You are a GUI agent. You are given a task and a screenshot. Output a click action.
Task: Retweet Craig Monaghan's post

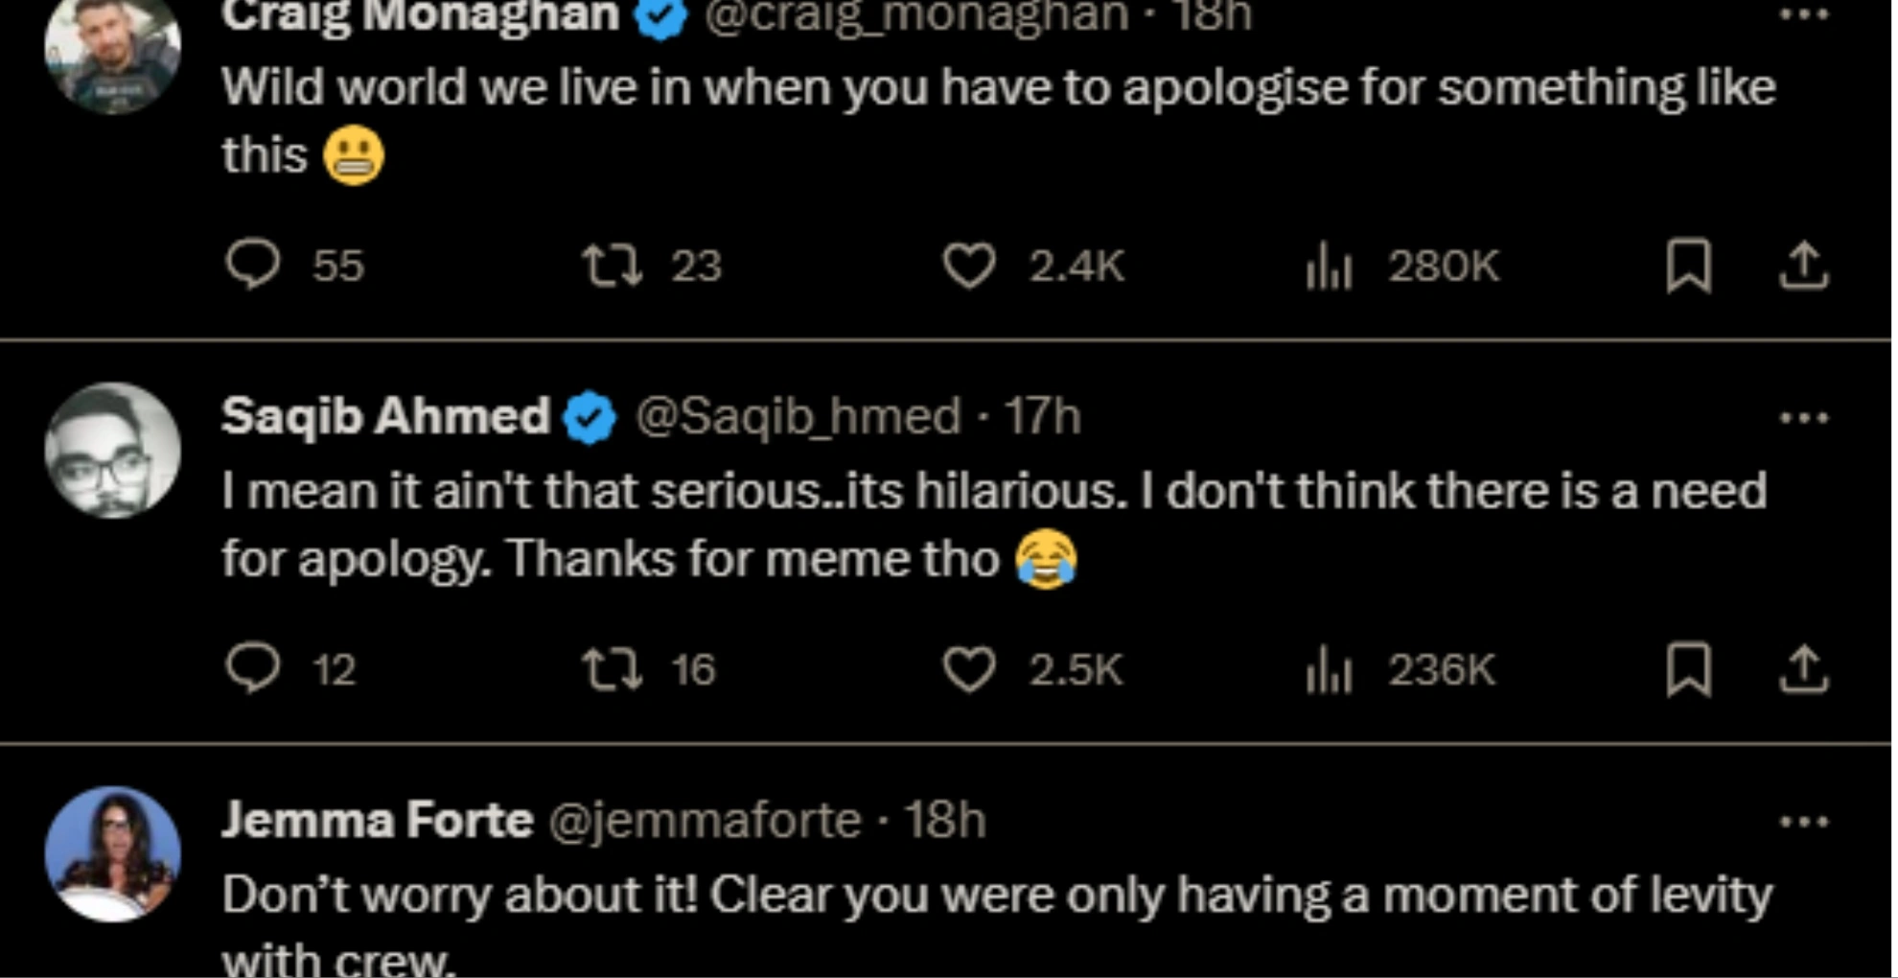[613, 266]
